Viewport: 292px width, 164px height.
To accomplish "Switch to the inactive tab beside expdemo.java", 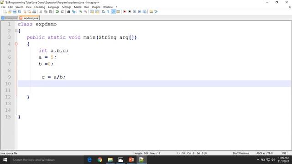I will [10, 18].
